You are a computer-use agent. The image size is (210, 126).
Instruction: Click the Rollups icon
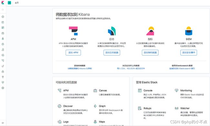(x=140, y=108)
